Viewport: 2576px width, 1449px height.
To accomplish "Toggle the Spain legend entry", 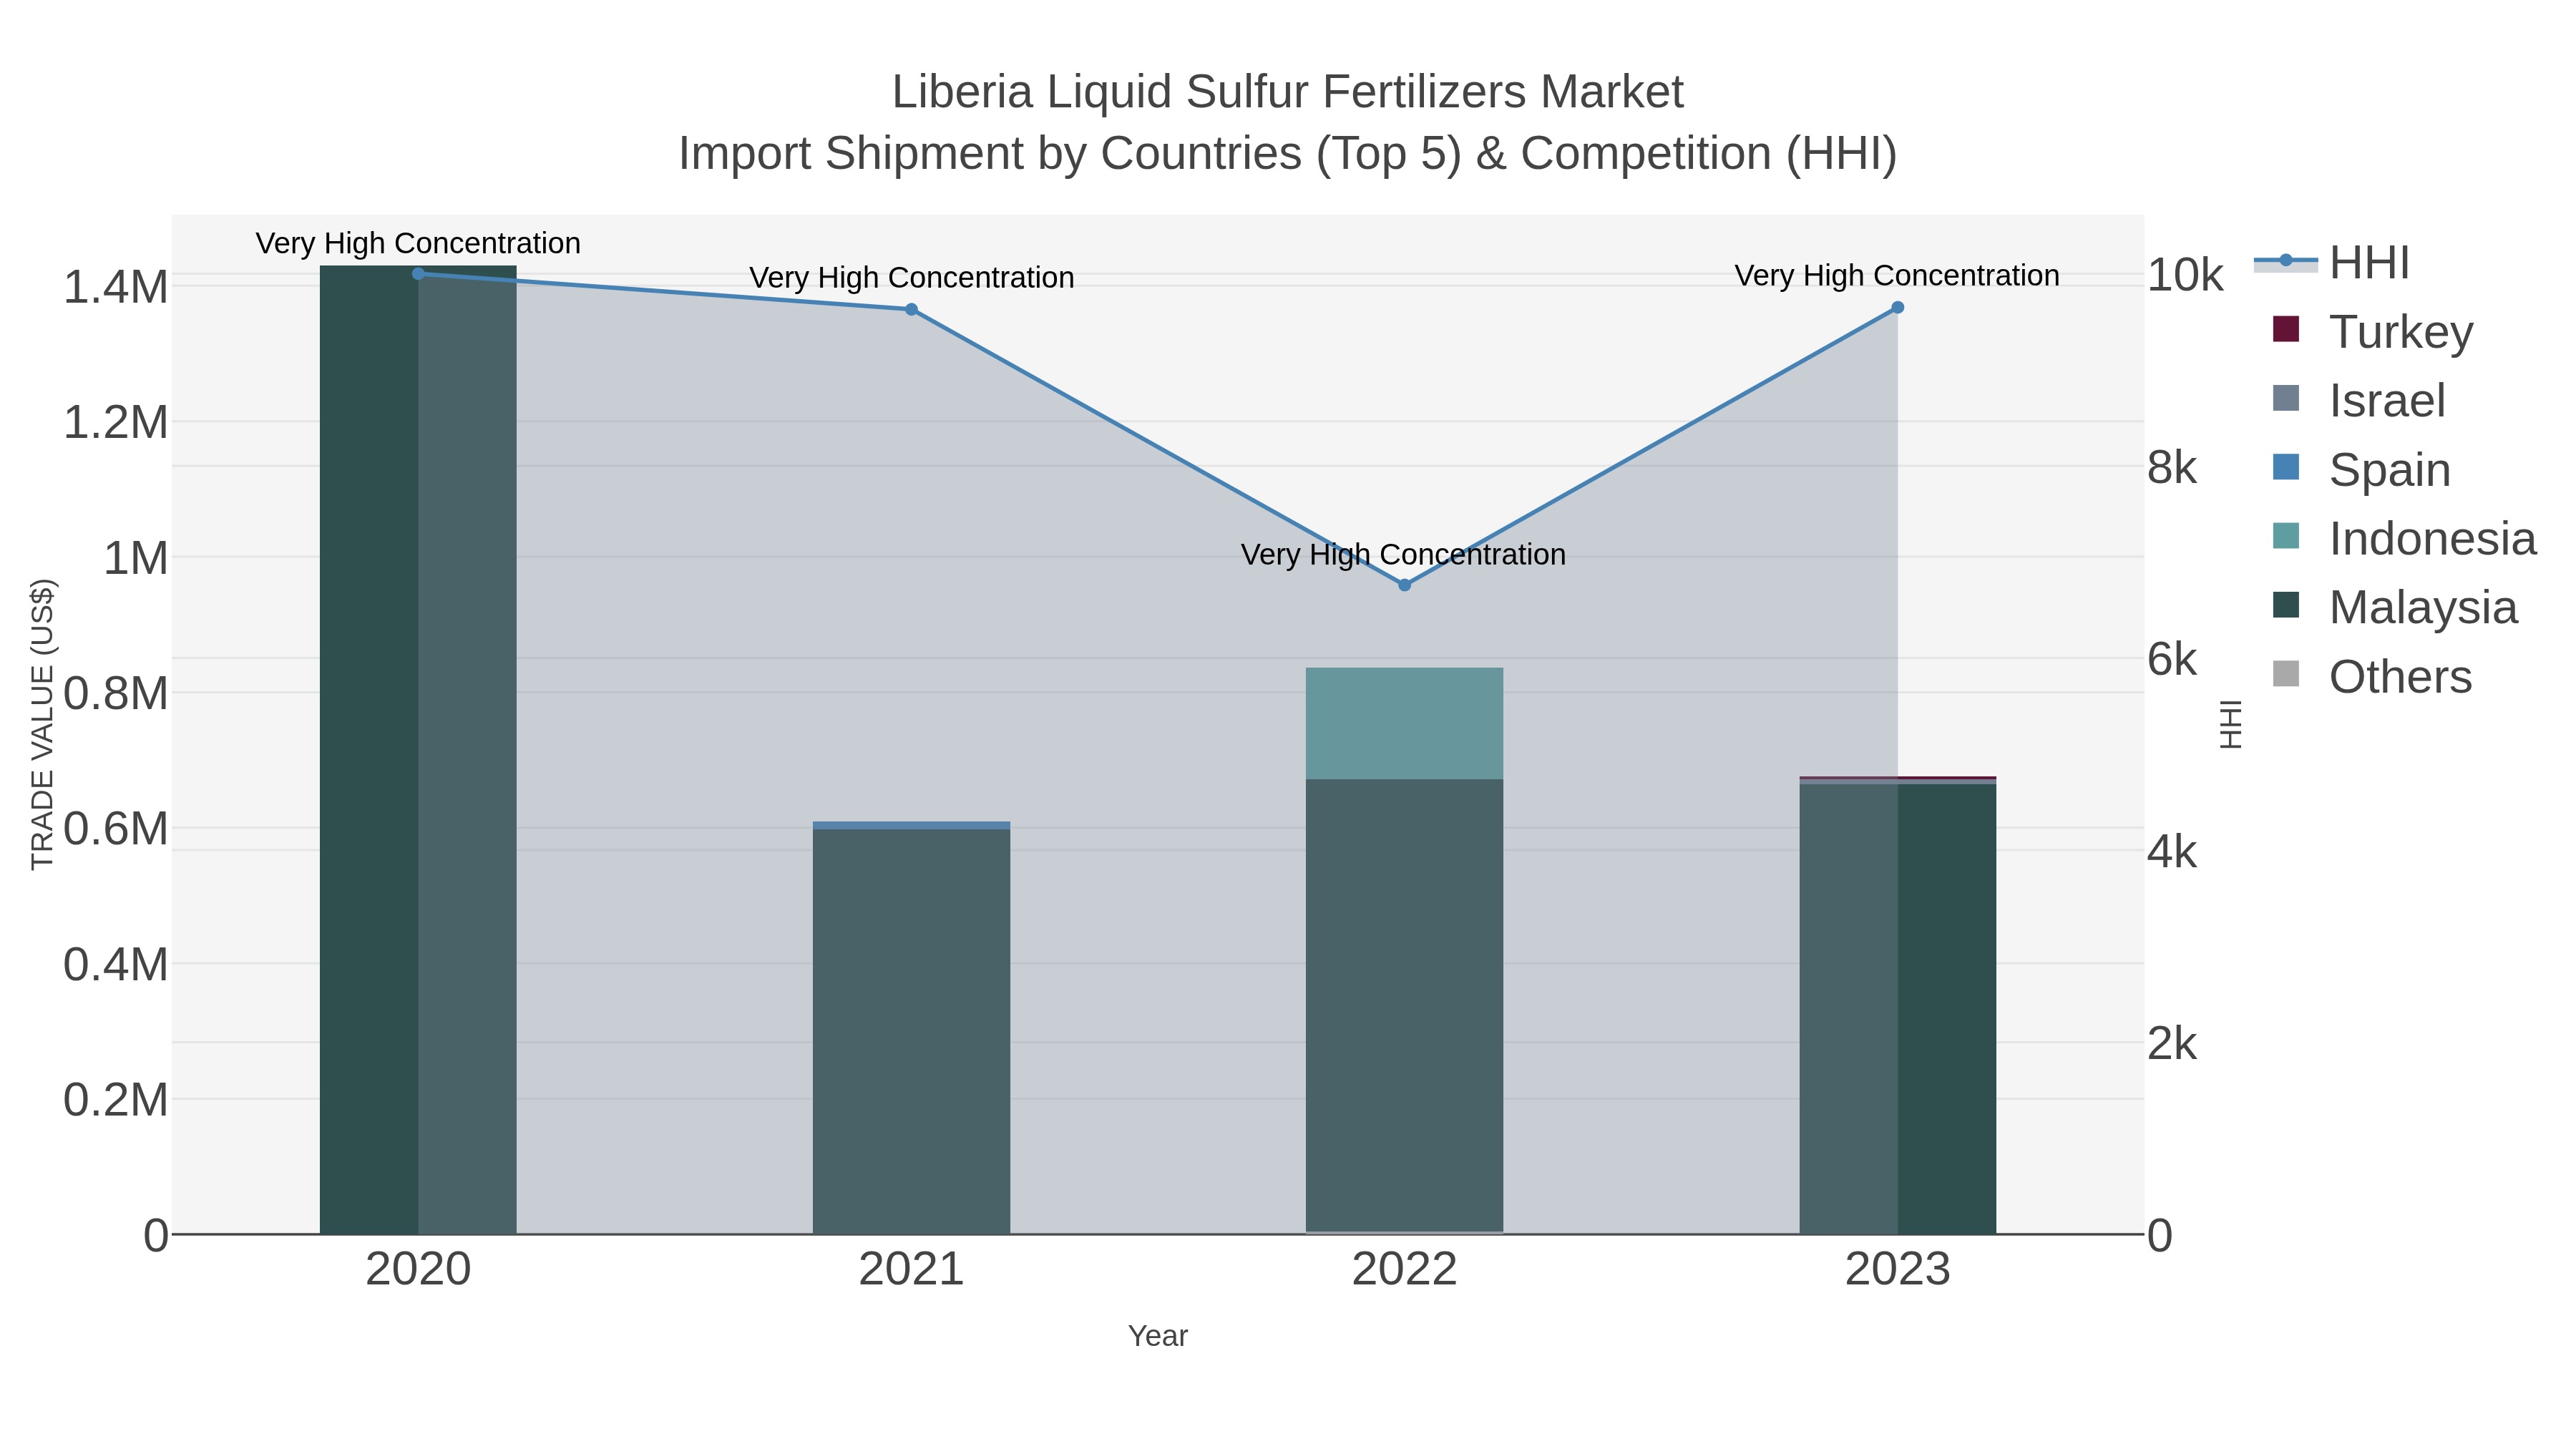I will coord(2361,469).
